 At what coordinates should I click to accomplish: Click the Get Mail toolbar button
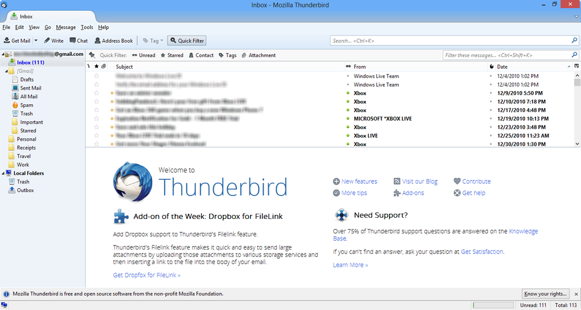click(17, 41)
